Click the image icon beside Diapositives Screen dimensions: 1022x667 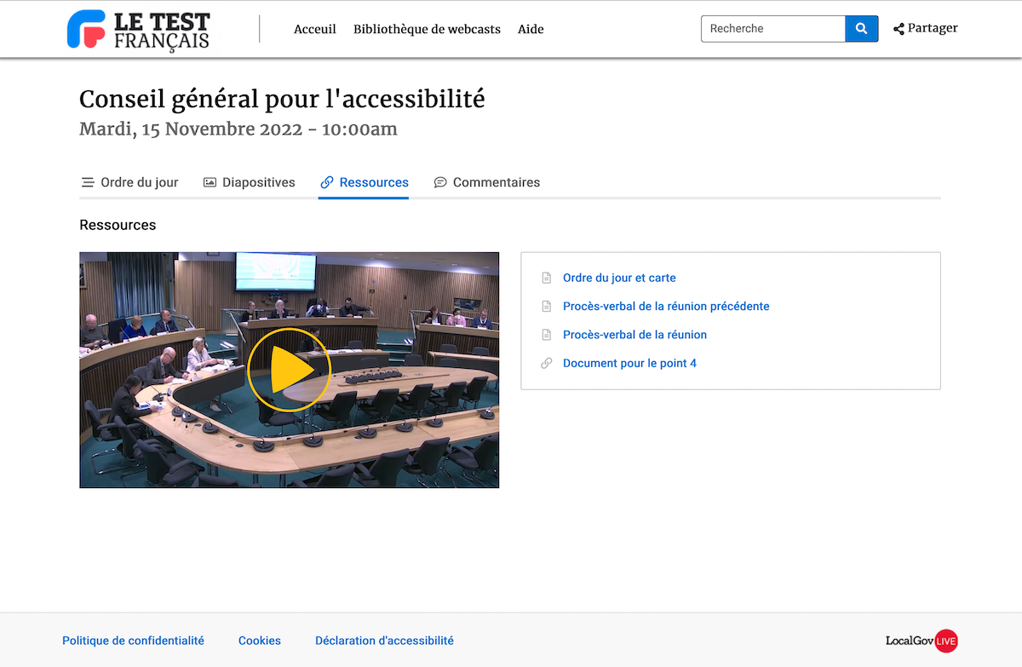(210, 182)
